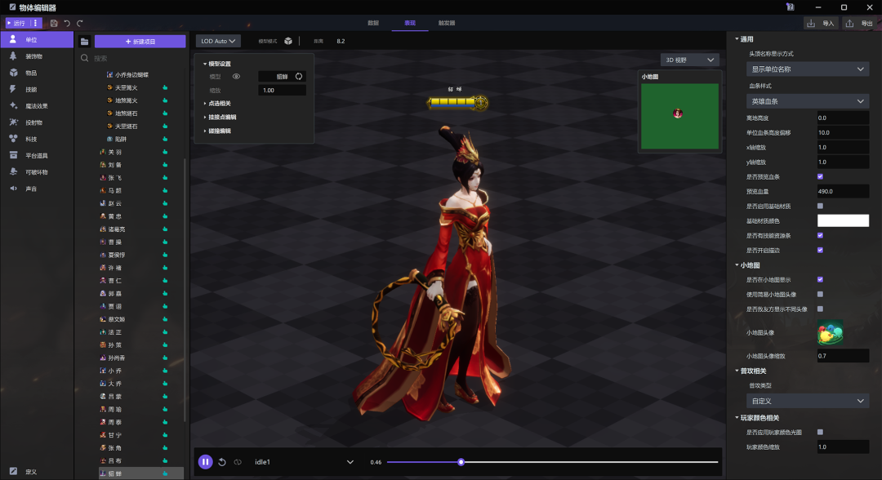Undo the last action

pyautogui.click(x=67, y=23)
